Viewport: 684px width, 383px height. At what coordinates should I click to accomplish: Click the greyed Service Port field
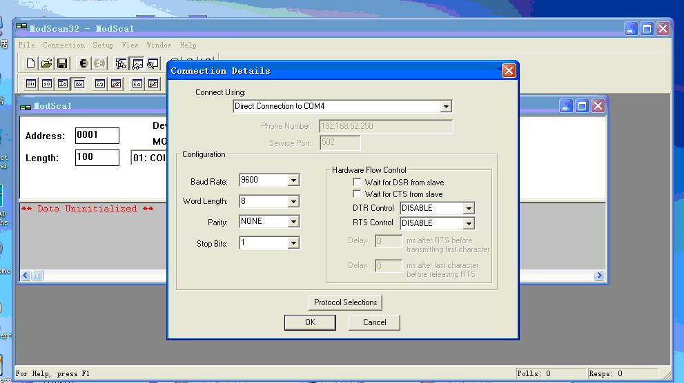click(x=340, y=143)
